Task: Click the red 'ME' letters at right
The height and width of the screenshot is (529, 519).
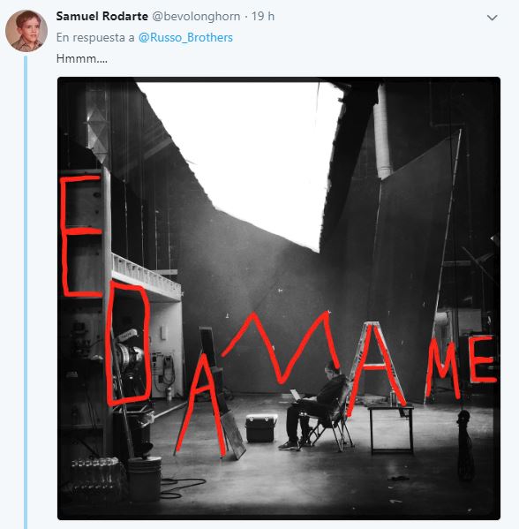Action: coord(461,366)
